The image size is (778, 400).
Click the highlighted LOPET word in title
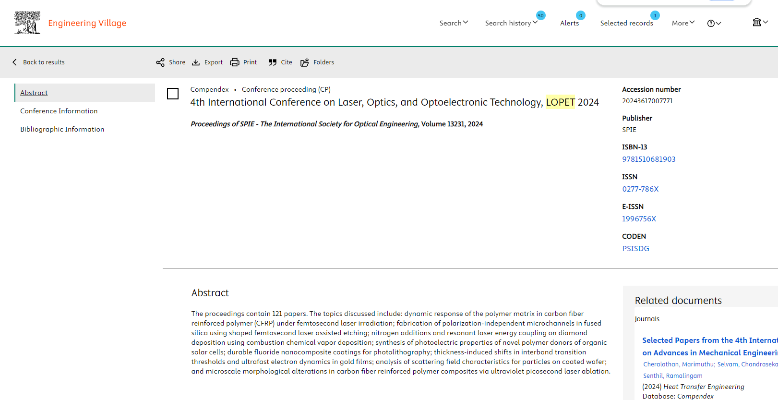click(560, 102)
